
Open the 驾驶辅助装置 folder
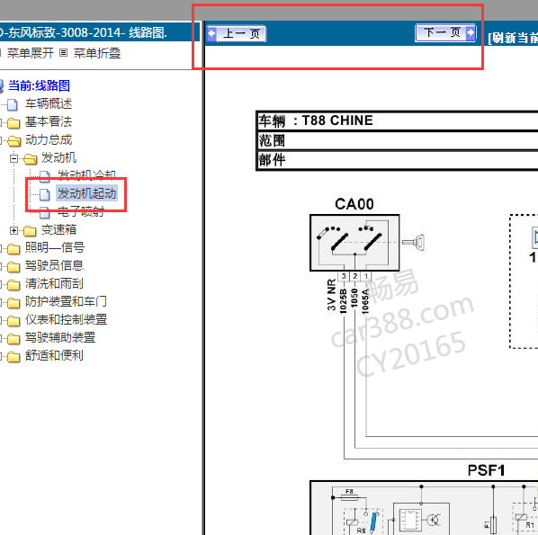[60, 337]
